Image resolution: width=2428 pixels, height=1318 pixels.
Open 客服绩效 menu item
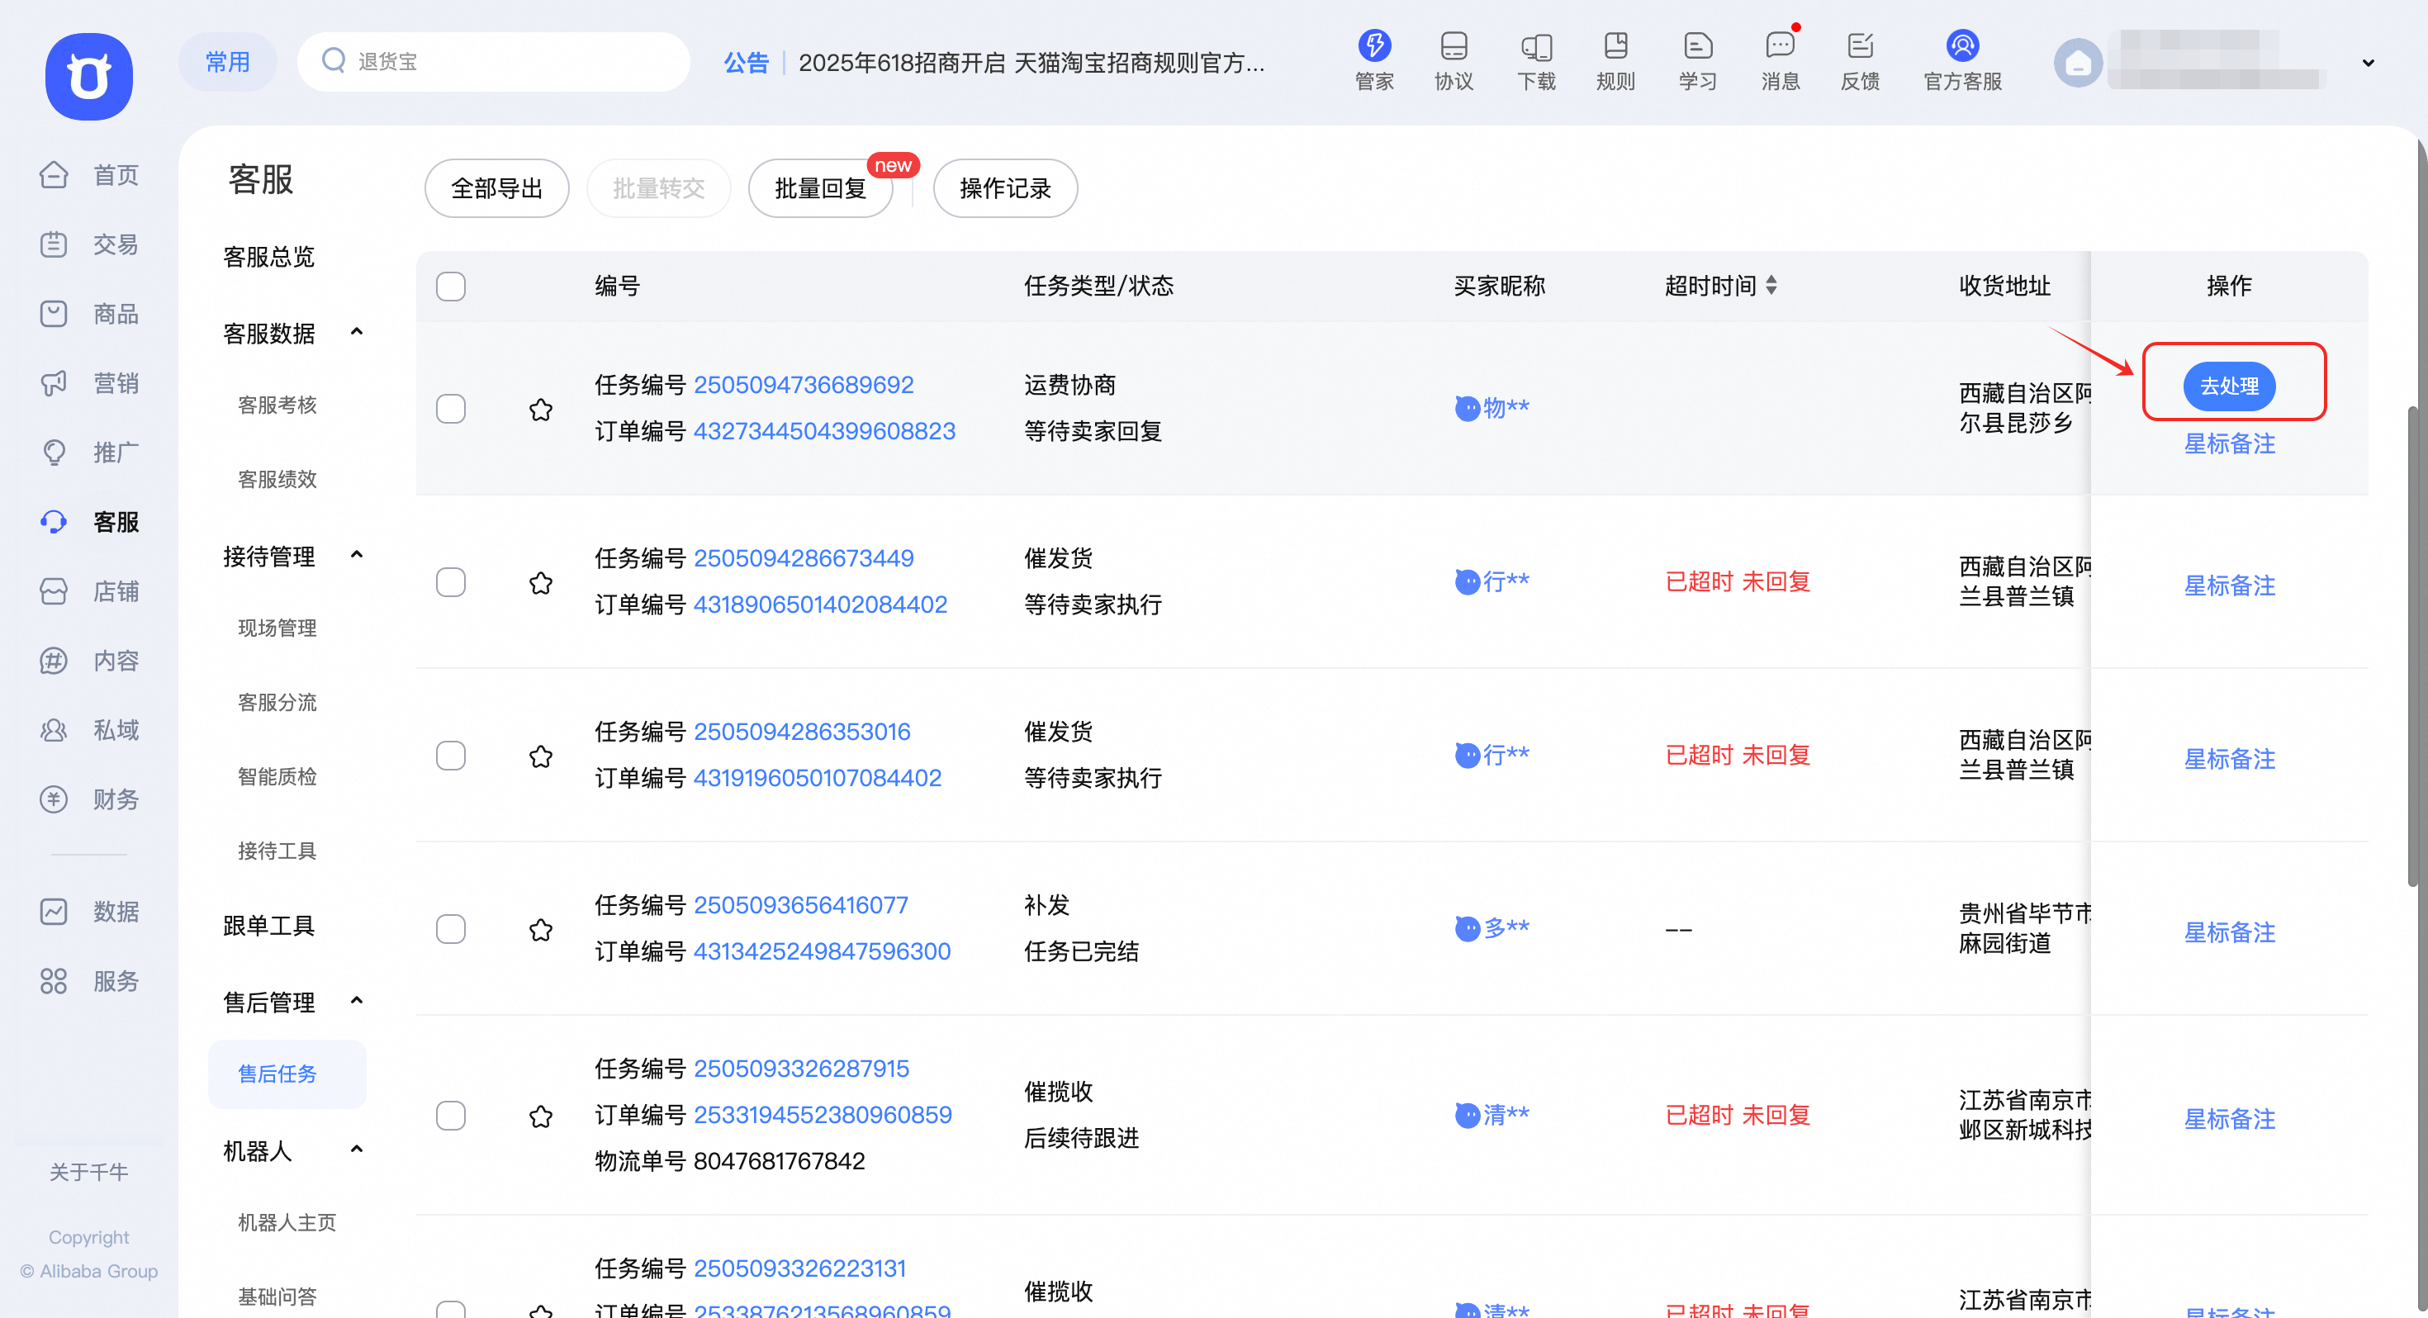pos(277,479)
